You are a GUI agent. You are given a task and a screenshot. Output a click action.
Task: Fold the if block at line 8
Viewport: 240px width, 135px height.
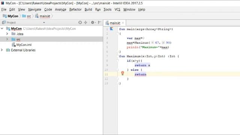tap(118, 61)
